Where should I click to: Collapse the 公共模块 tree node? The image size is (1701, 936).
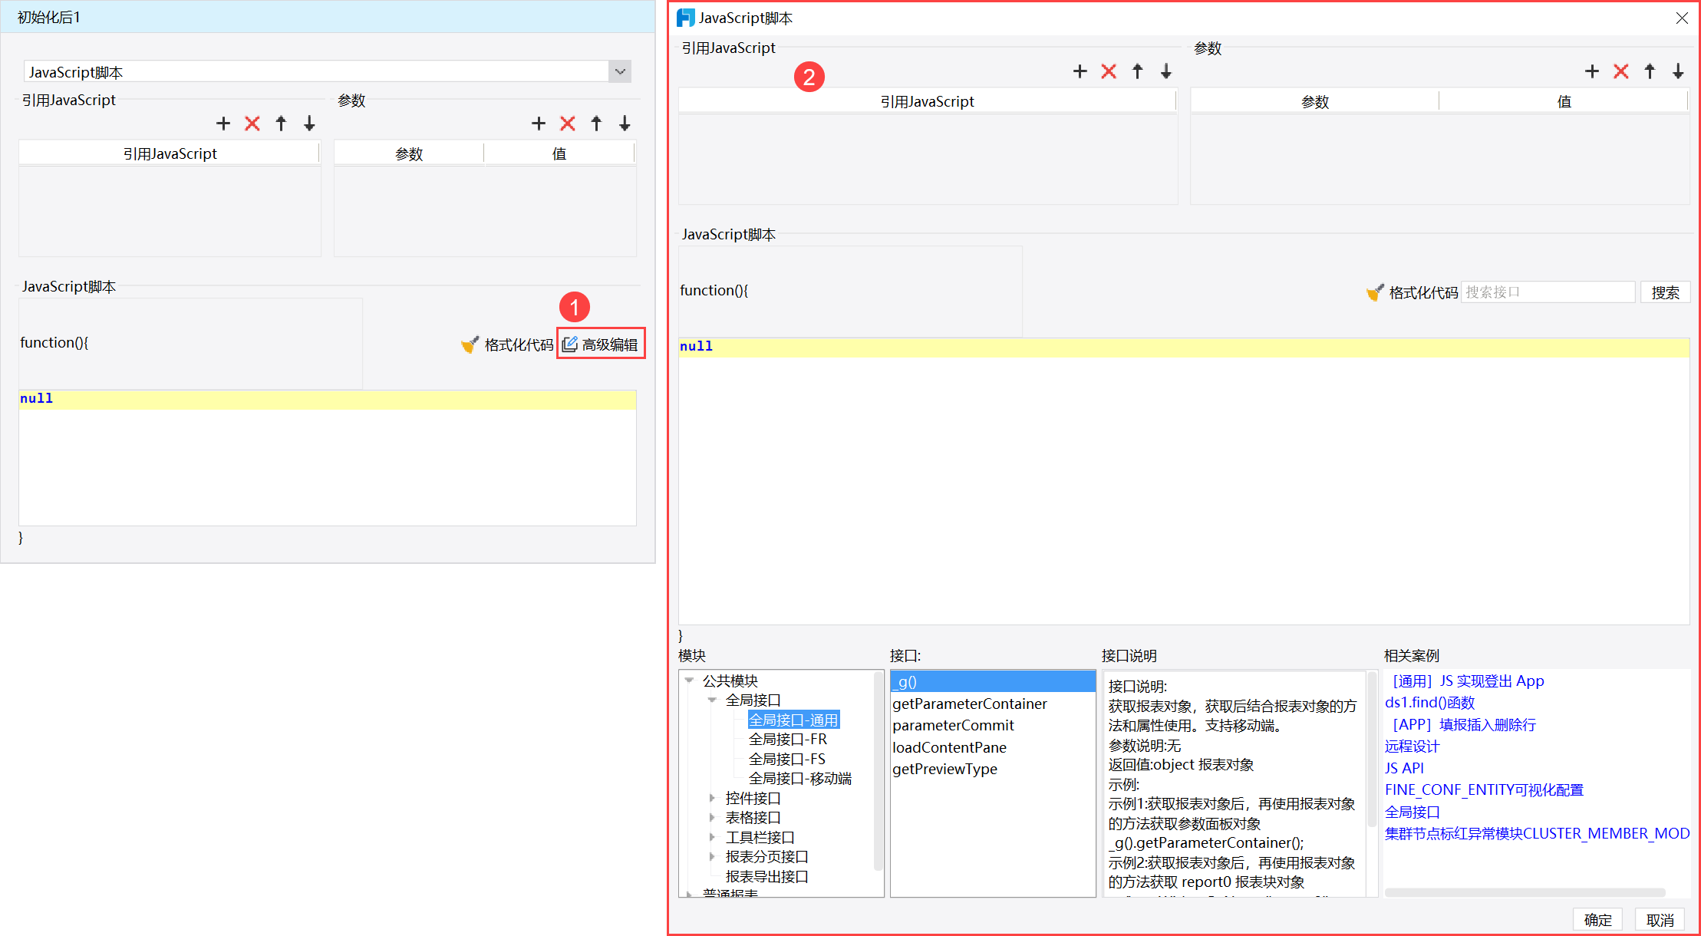pos(689,681)
